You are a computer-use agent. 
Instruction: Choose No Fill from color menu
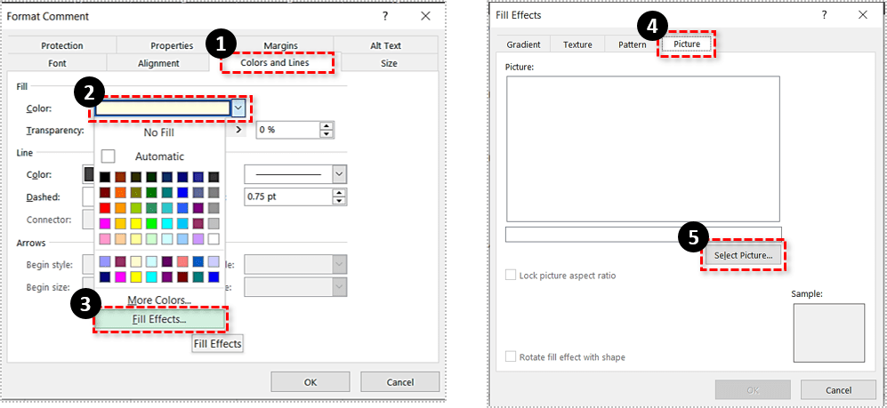click(159, 132)
